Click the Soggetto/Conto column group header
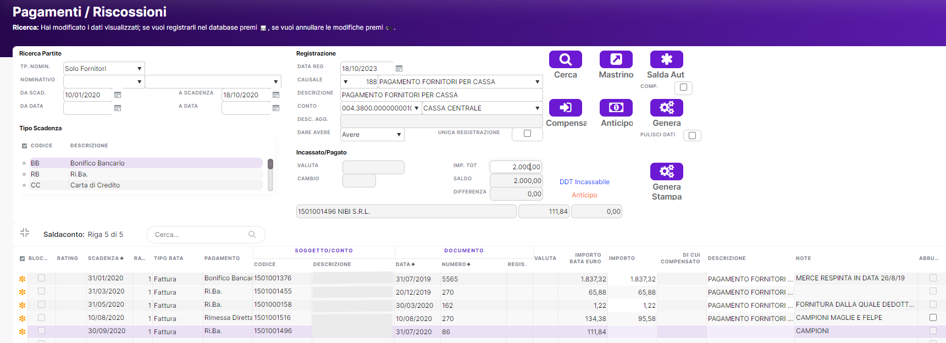Viewport: 946px width, 343px height. pyautogui.click(x=324, y=251)
